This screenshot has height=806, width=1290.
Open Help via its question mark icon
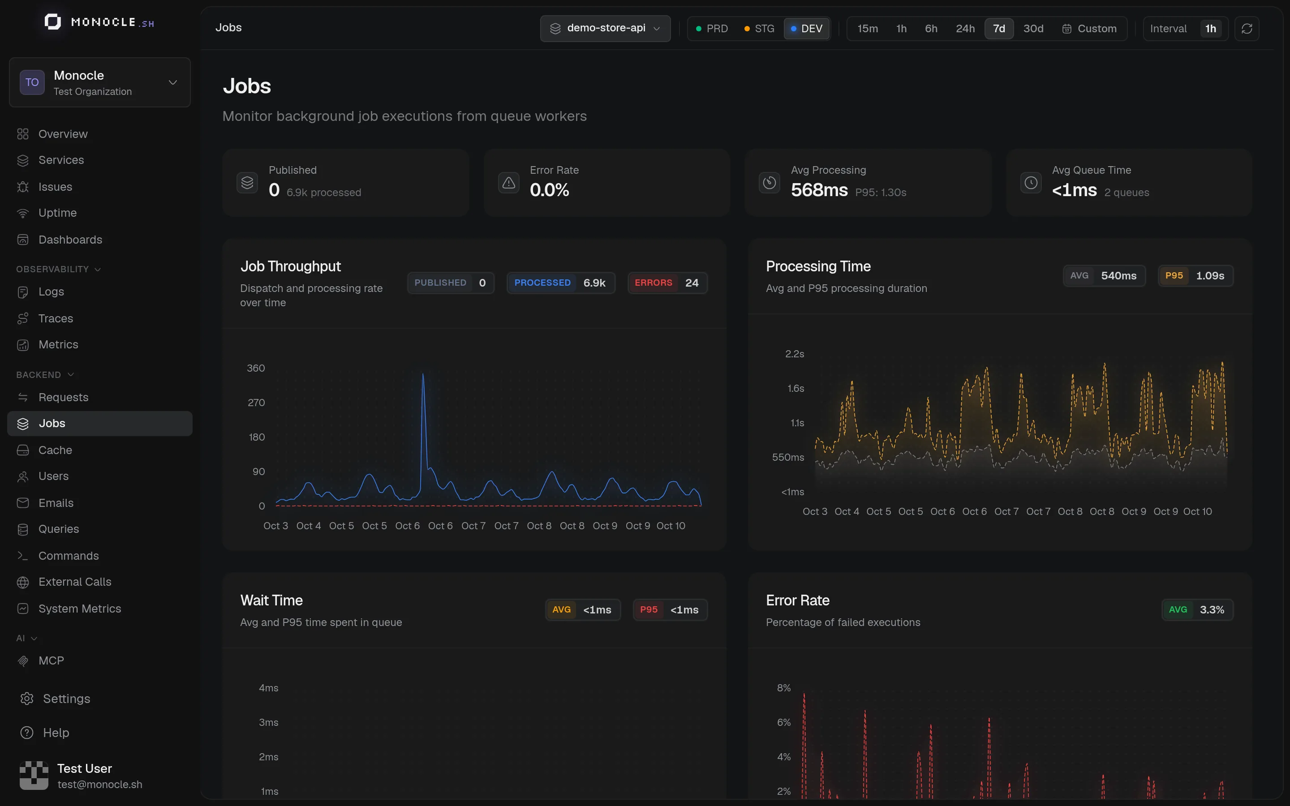click(27, 733)
